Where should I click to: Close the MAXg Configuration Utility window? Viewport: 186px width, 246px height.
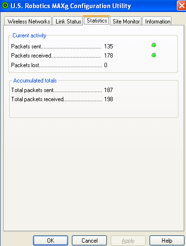[182, 6]
